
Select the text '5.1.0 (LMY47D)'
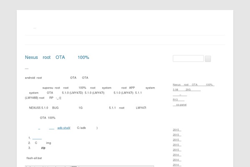(x=72, y=93)
